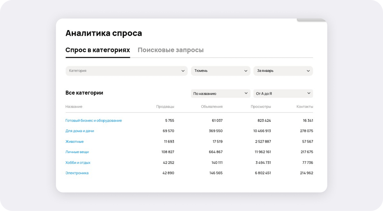Expand the Тюмень city dropdown
Image resolution: width=383 pixels, height=211 pixels.
(221, 71)
